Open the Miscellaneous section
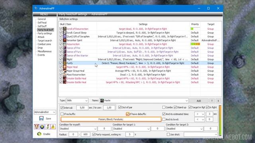The width and height of the screenshot is (255, 143). coord(45,51)
